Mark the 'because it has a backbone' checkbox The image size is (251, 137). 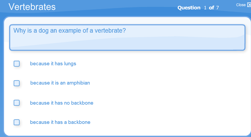17,122
